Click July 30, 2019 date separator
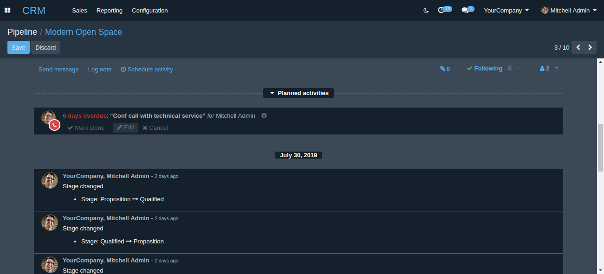604x274 pixels. [299, 155]
